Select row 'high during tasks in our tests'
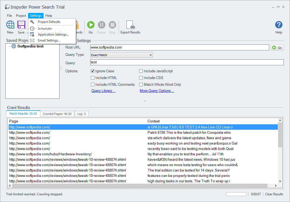 point(143,181)
